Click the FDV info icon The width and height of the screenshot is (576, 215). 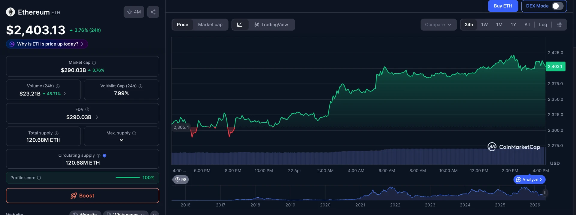click(87, 109)
